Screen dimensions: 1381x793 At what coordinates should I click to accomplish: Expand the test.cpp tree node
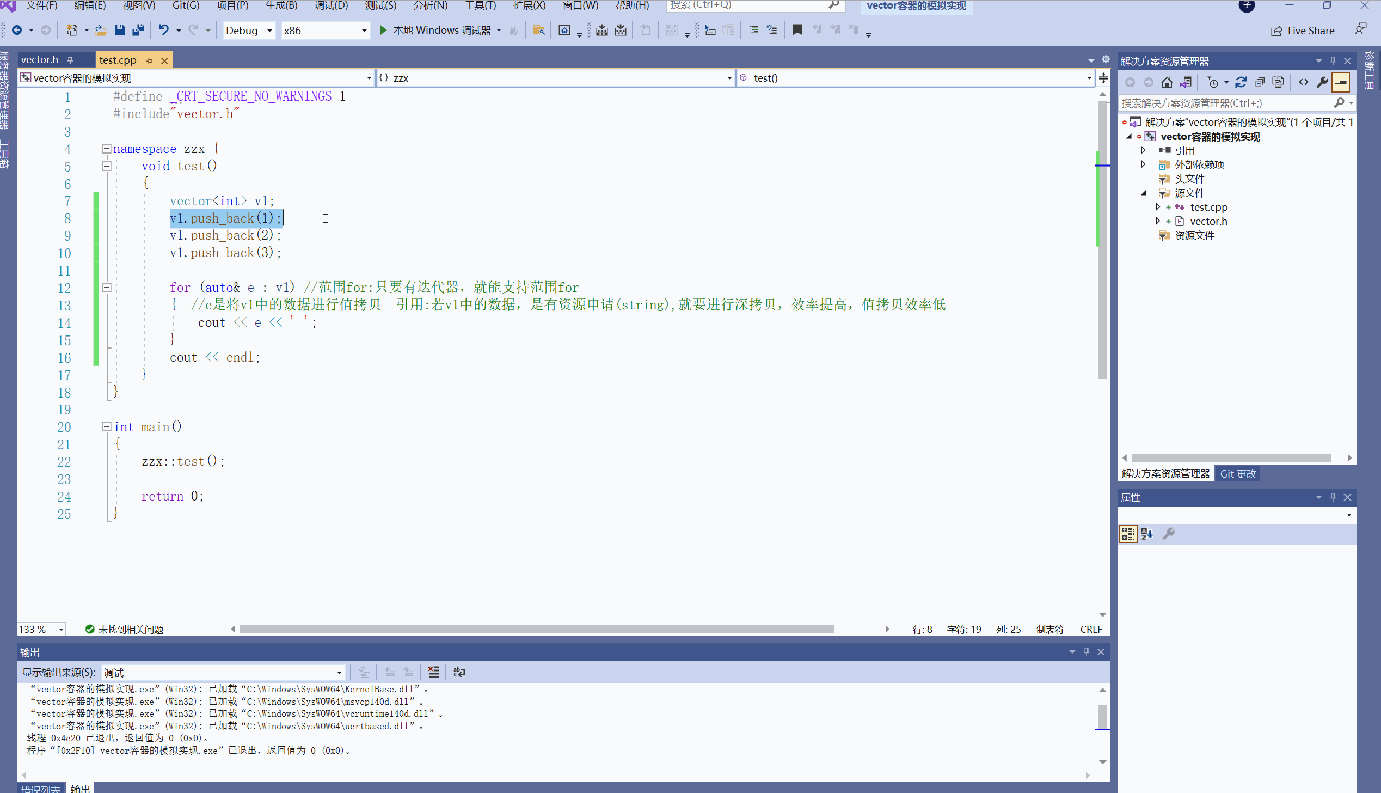click(x=1157, y=207)
